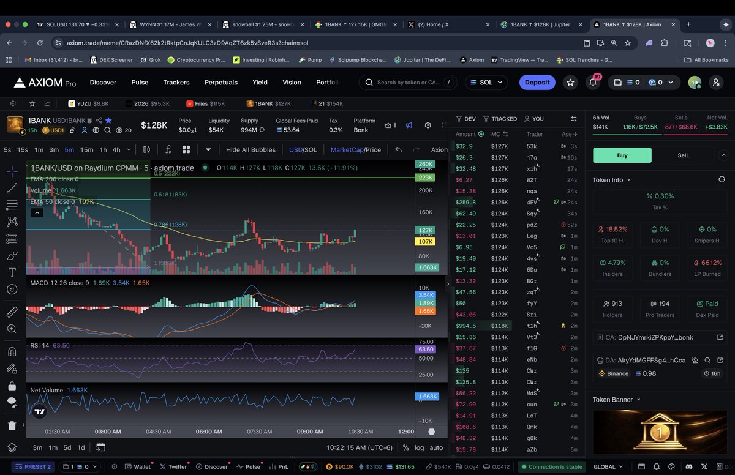
Task: Share the 1BANK token
Action: click(99, 120)
